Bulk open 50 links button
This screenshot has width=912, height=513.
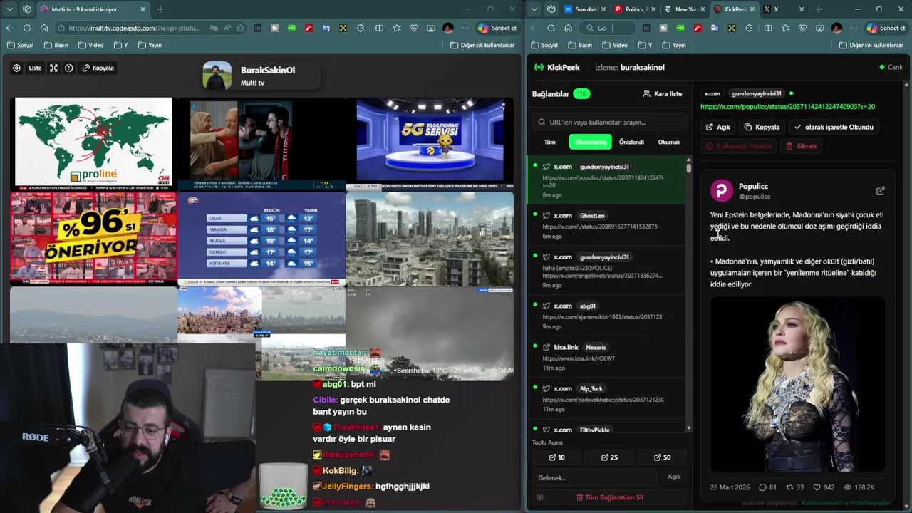(662, 457)
